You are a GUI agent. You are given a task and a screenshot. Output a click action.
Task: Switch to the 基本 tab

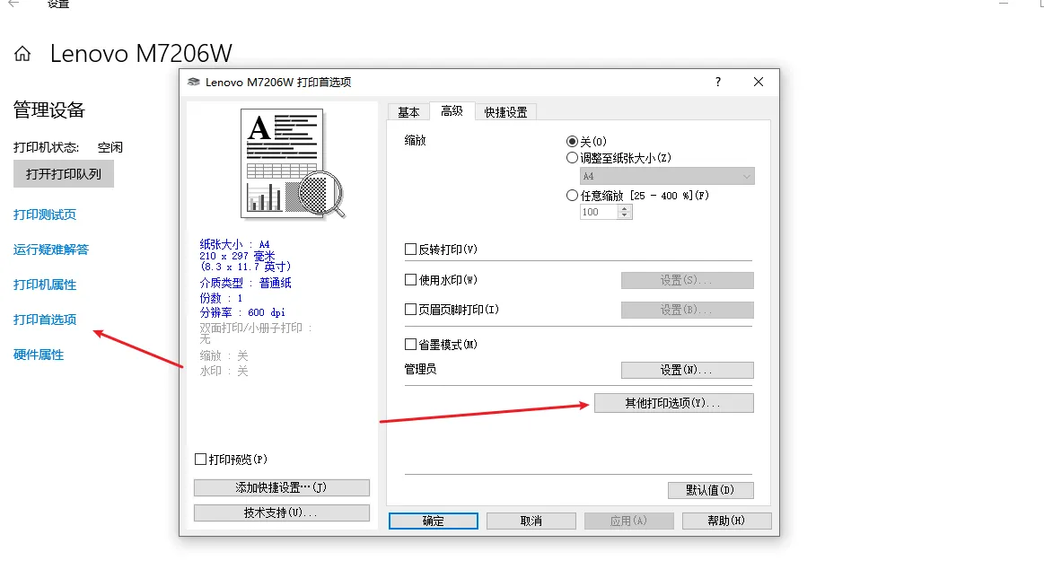pos(408,112)
